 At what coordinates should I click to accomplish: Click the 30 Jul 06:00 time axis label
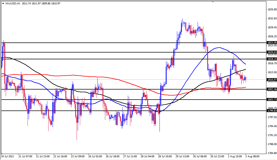click(x=200, y=156)
